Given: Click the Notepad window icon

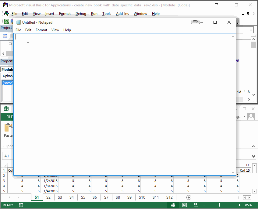Looking at the screenshot, I should 18,22.
